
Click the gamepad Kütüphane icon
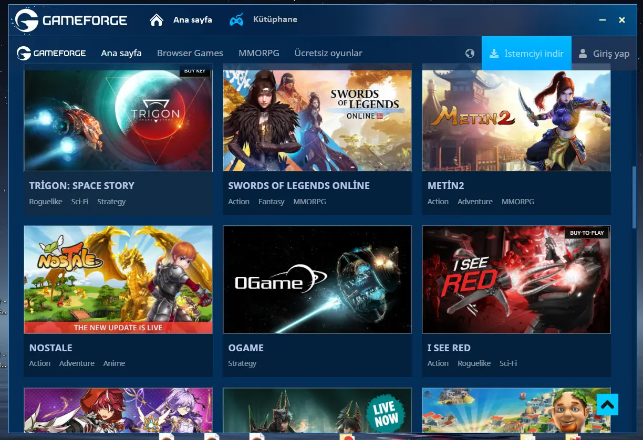[x=236, y=20]
